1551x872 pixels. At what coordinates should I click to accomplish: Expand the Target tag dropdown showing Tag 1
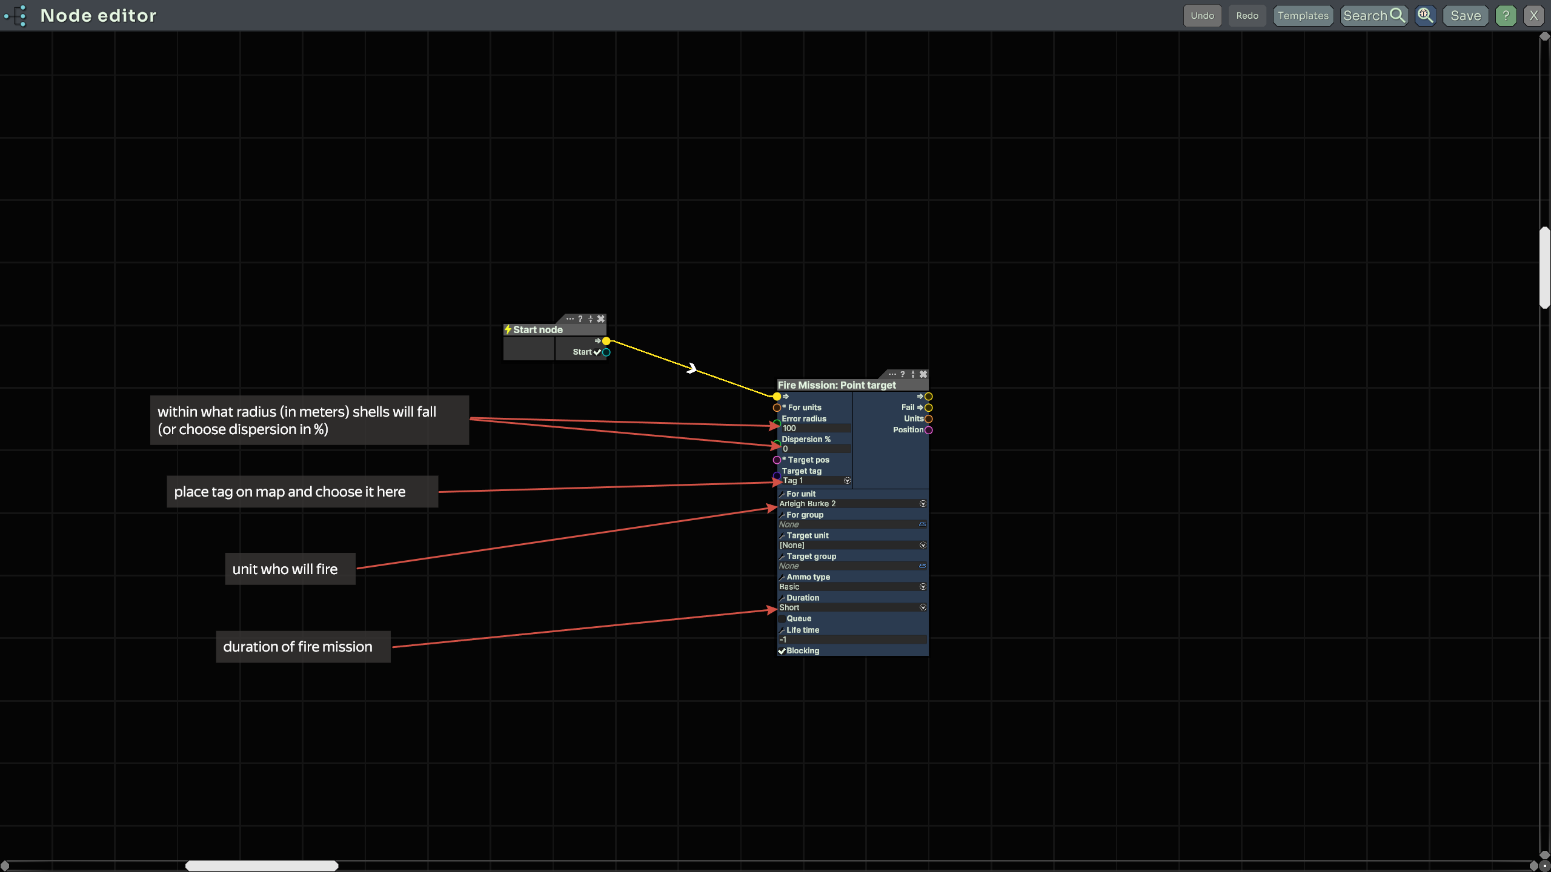(847, 481)
